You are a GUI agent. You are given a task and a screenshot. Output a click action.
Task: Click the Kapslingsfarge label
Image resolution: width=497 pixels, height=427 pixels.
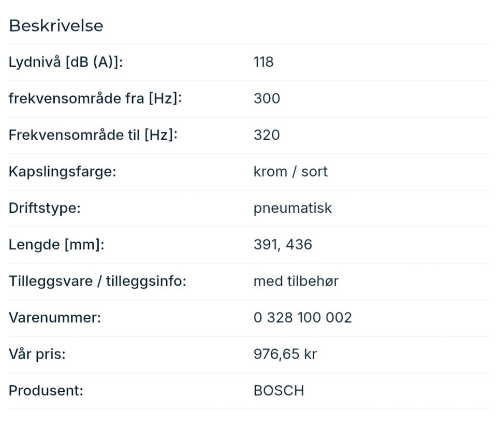62,171
